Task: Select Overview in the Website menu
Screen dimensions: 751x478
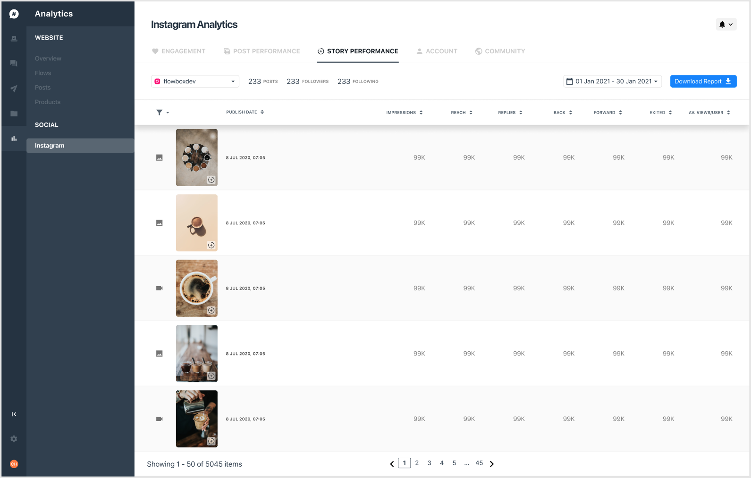Action: 48,58
